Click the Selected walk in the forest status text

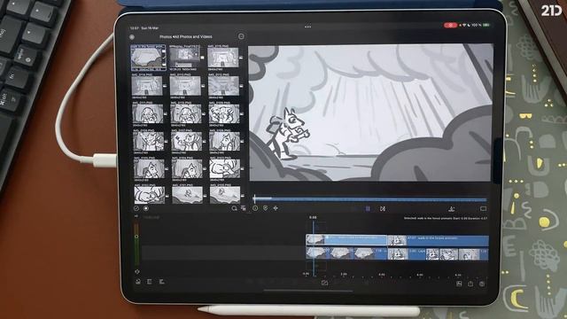[x=446, y=219]
